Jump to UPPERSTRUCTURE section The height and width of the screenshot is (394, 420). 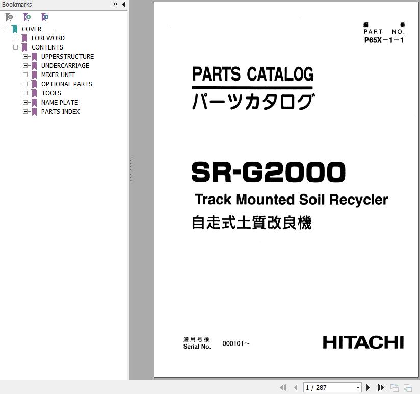[x=67, y=56]
